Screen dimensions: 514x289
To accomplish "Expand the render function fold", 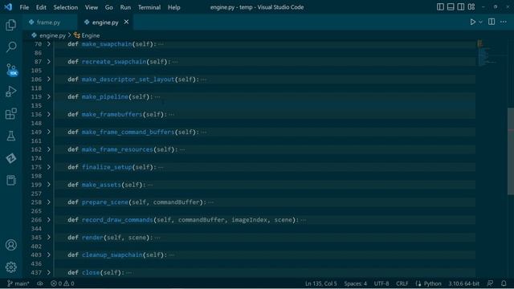I will pyautogui.click(x=49, y=238).
